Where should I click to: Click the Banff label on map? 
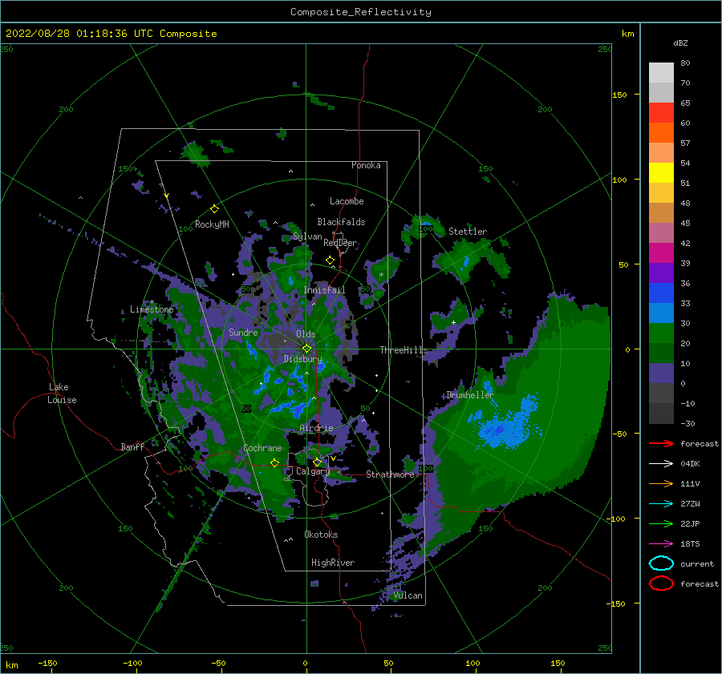pos(132,446)
